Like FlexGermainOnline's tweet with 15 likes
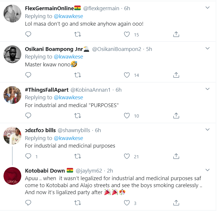Viewport: 217px width, 211px height. coord(127,34)
